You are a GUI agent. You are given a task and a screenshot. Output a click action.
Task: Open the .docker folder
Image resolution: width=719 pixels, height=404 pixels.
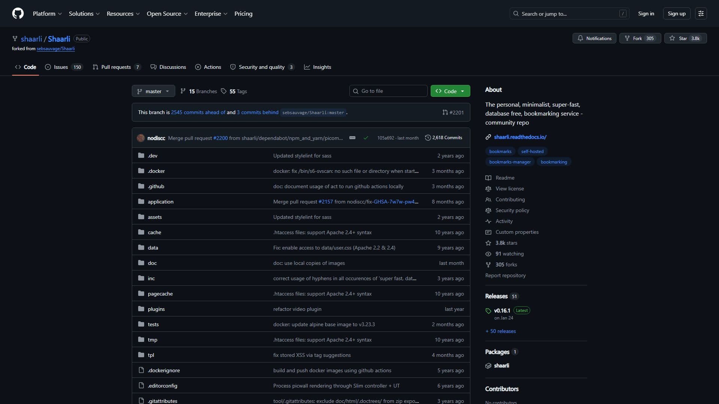coord(156,171)
